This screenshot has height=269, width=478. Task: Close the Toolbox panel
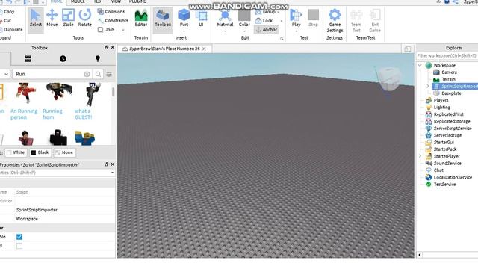tap(113, 48)
